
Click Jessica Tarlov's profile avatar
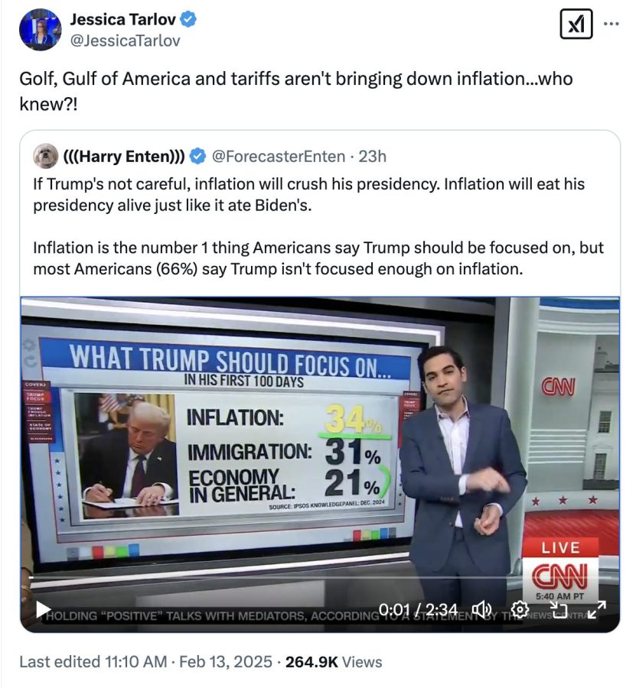point(40,30)
